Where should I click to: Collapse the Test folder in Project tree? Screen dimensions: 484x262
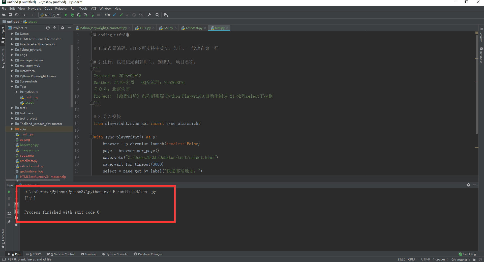[x=12, y=86]
